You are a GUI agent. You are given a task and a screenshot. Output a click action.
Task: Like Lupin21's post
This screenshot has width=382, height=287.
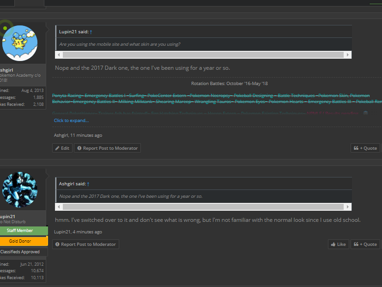(338, 244)
